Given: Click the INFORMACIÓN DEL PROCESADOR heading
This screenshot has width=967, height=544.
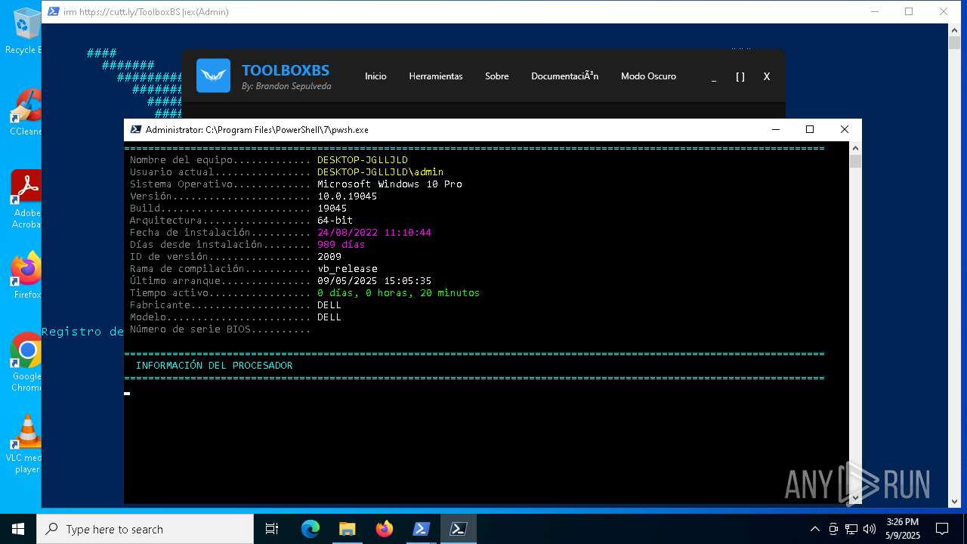Looking at the screenshot, I should (x=214, y=366).
